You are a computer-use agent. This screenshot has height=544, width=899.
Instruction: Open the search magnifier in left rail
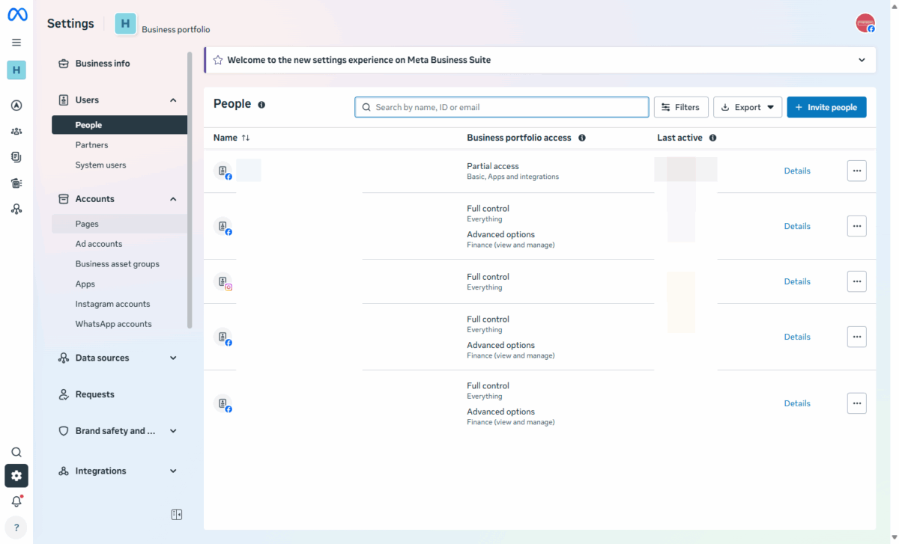(x=16, y=453)
